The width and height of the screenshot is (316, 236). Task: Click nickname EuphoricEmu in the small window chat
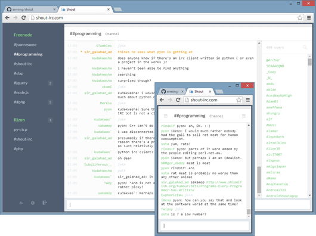(172, 195)
